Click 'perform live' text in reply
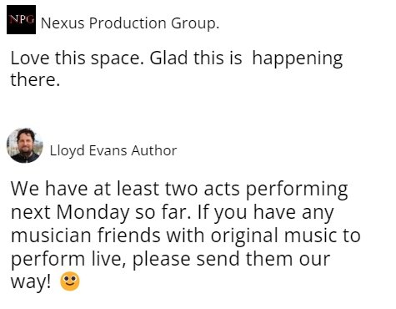The image size is (396, 309). 66,260
